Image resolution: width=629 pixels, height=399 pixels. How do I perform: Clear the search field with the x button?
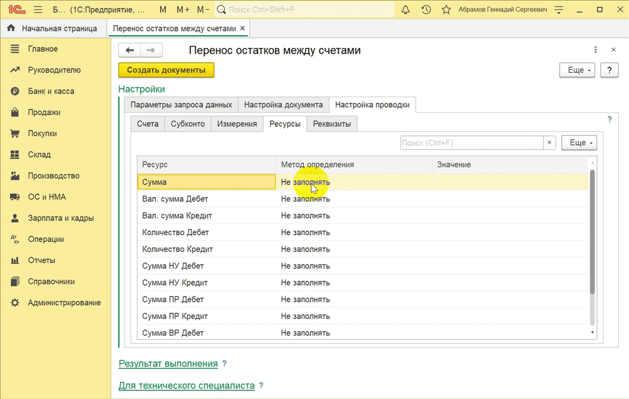point(550,143)
